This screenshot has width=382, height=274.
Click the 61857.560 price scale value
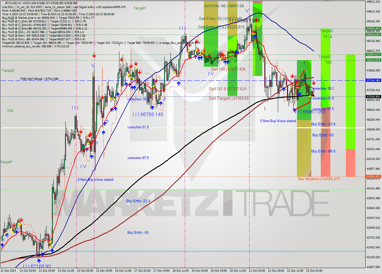pos(373,267)
